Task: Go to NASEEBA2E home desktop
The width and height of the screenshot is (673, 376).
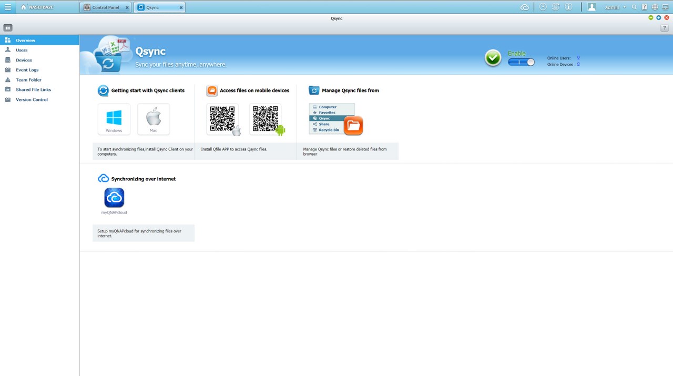Action: pos(37,7)
